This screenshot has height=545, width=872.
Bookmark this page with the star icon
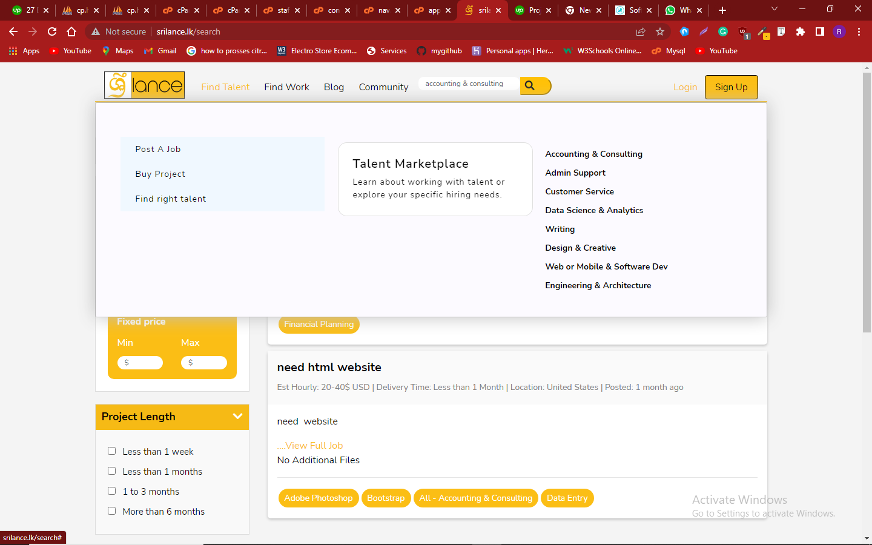[x=660, y=31]
